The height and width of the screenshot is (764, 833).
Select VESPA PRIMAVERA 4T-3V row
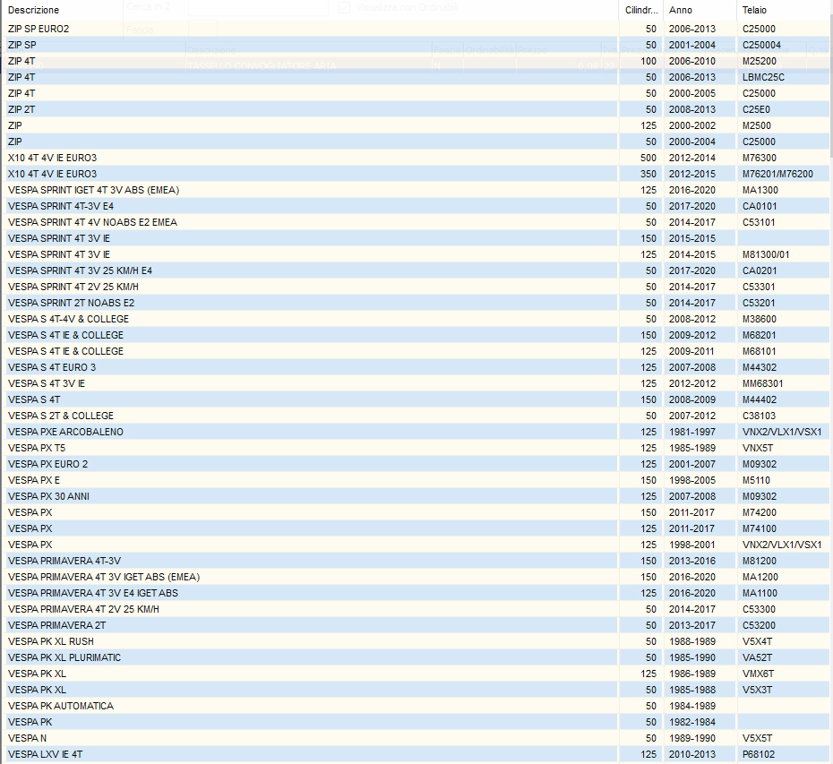coord(416,561)
